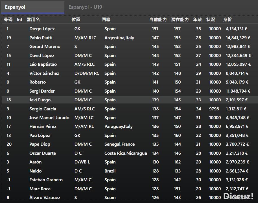Open the Espanyol - U19 tab
258x203 pixels.
coord(85,7)
